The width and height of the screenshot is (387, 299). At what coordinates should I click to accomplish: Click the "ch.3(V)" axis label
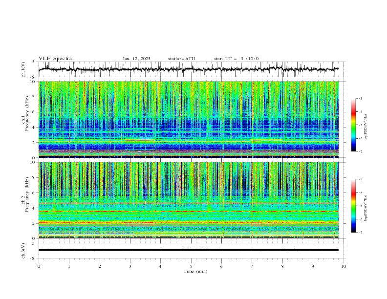click(23, 251)
